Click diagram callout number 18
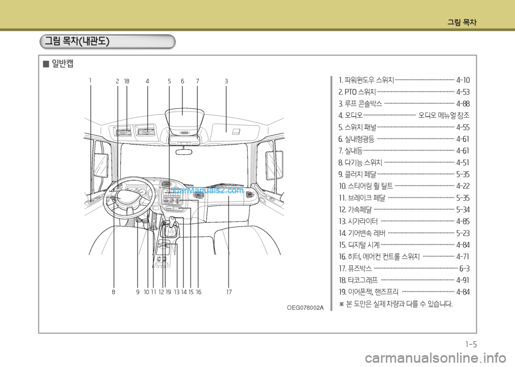 pos(127,81)
